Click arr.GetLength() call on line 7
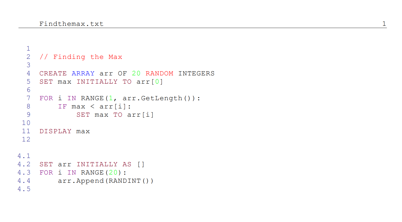The height and width of the screenshot is (222, 402). (156, 98)
